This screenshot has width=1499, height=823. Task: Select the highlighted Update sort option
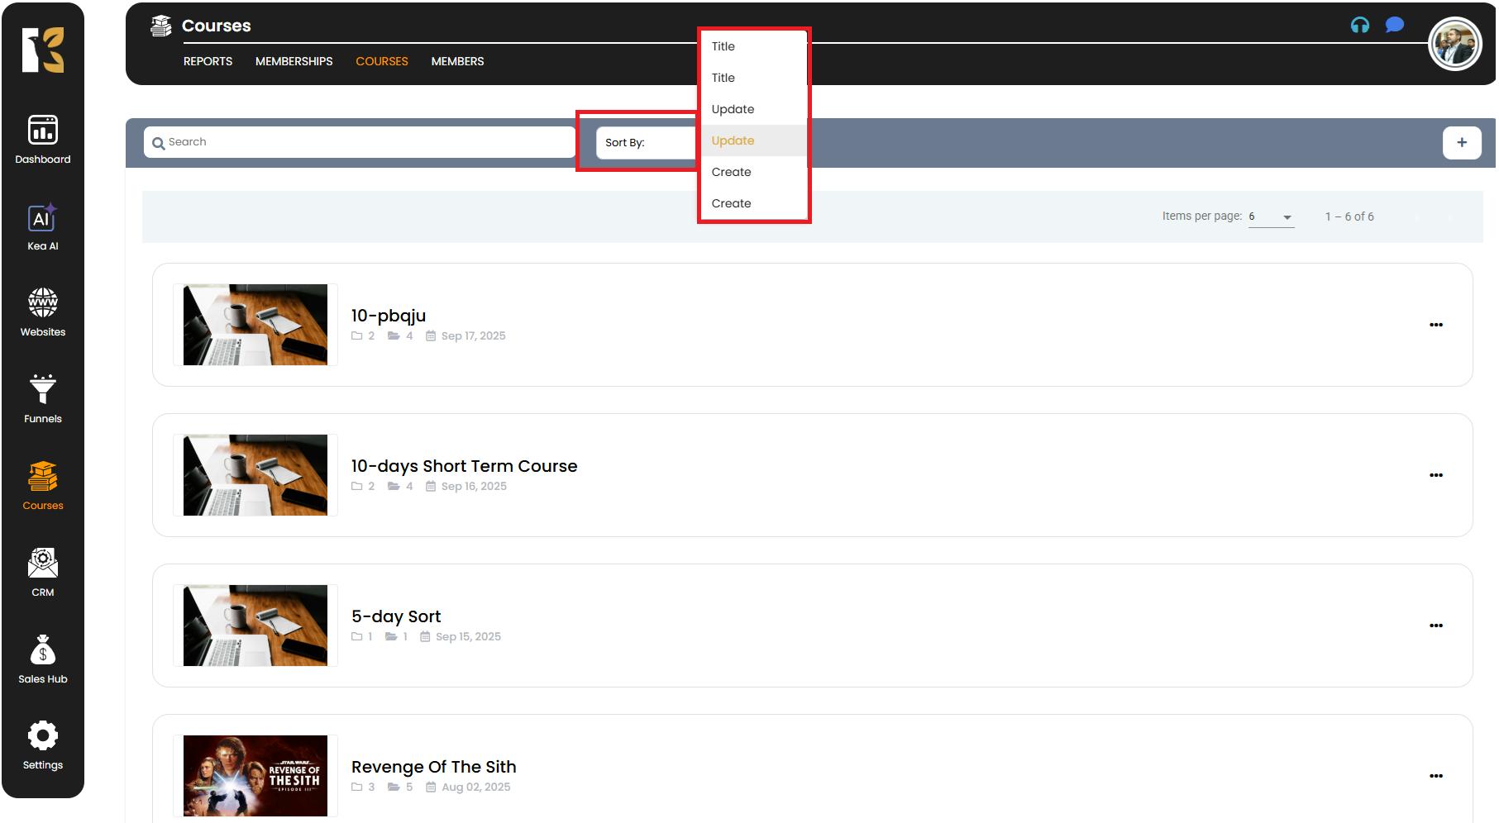pyautogui.click(x=733, y=140)
